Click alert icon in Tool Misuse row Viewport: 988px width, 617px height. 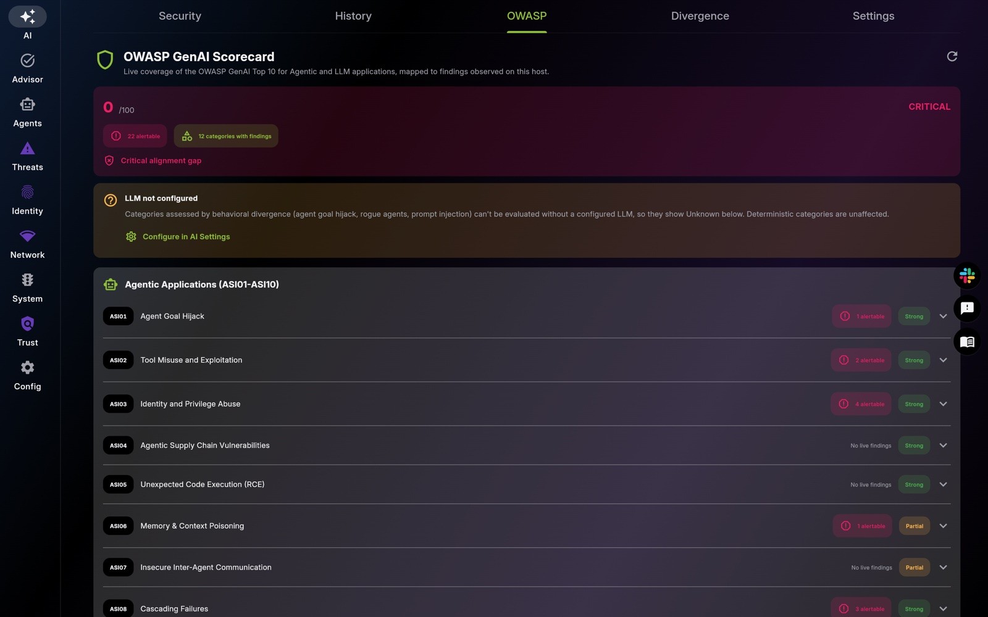pyautogui.click(x=844, y=360)
